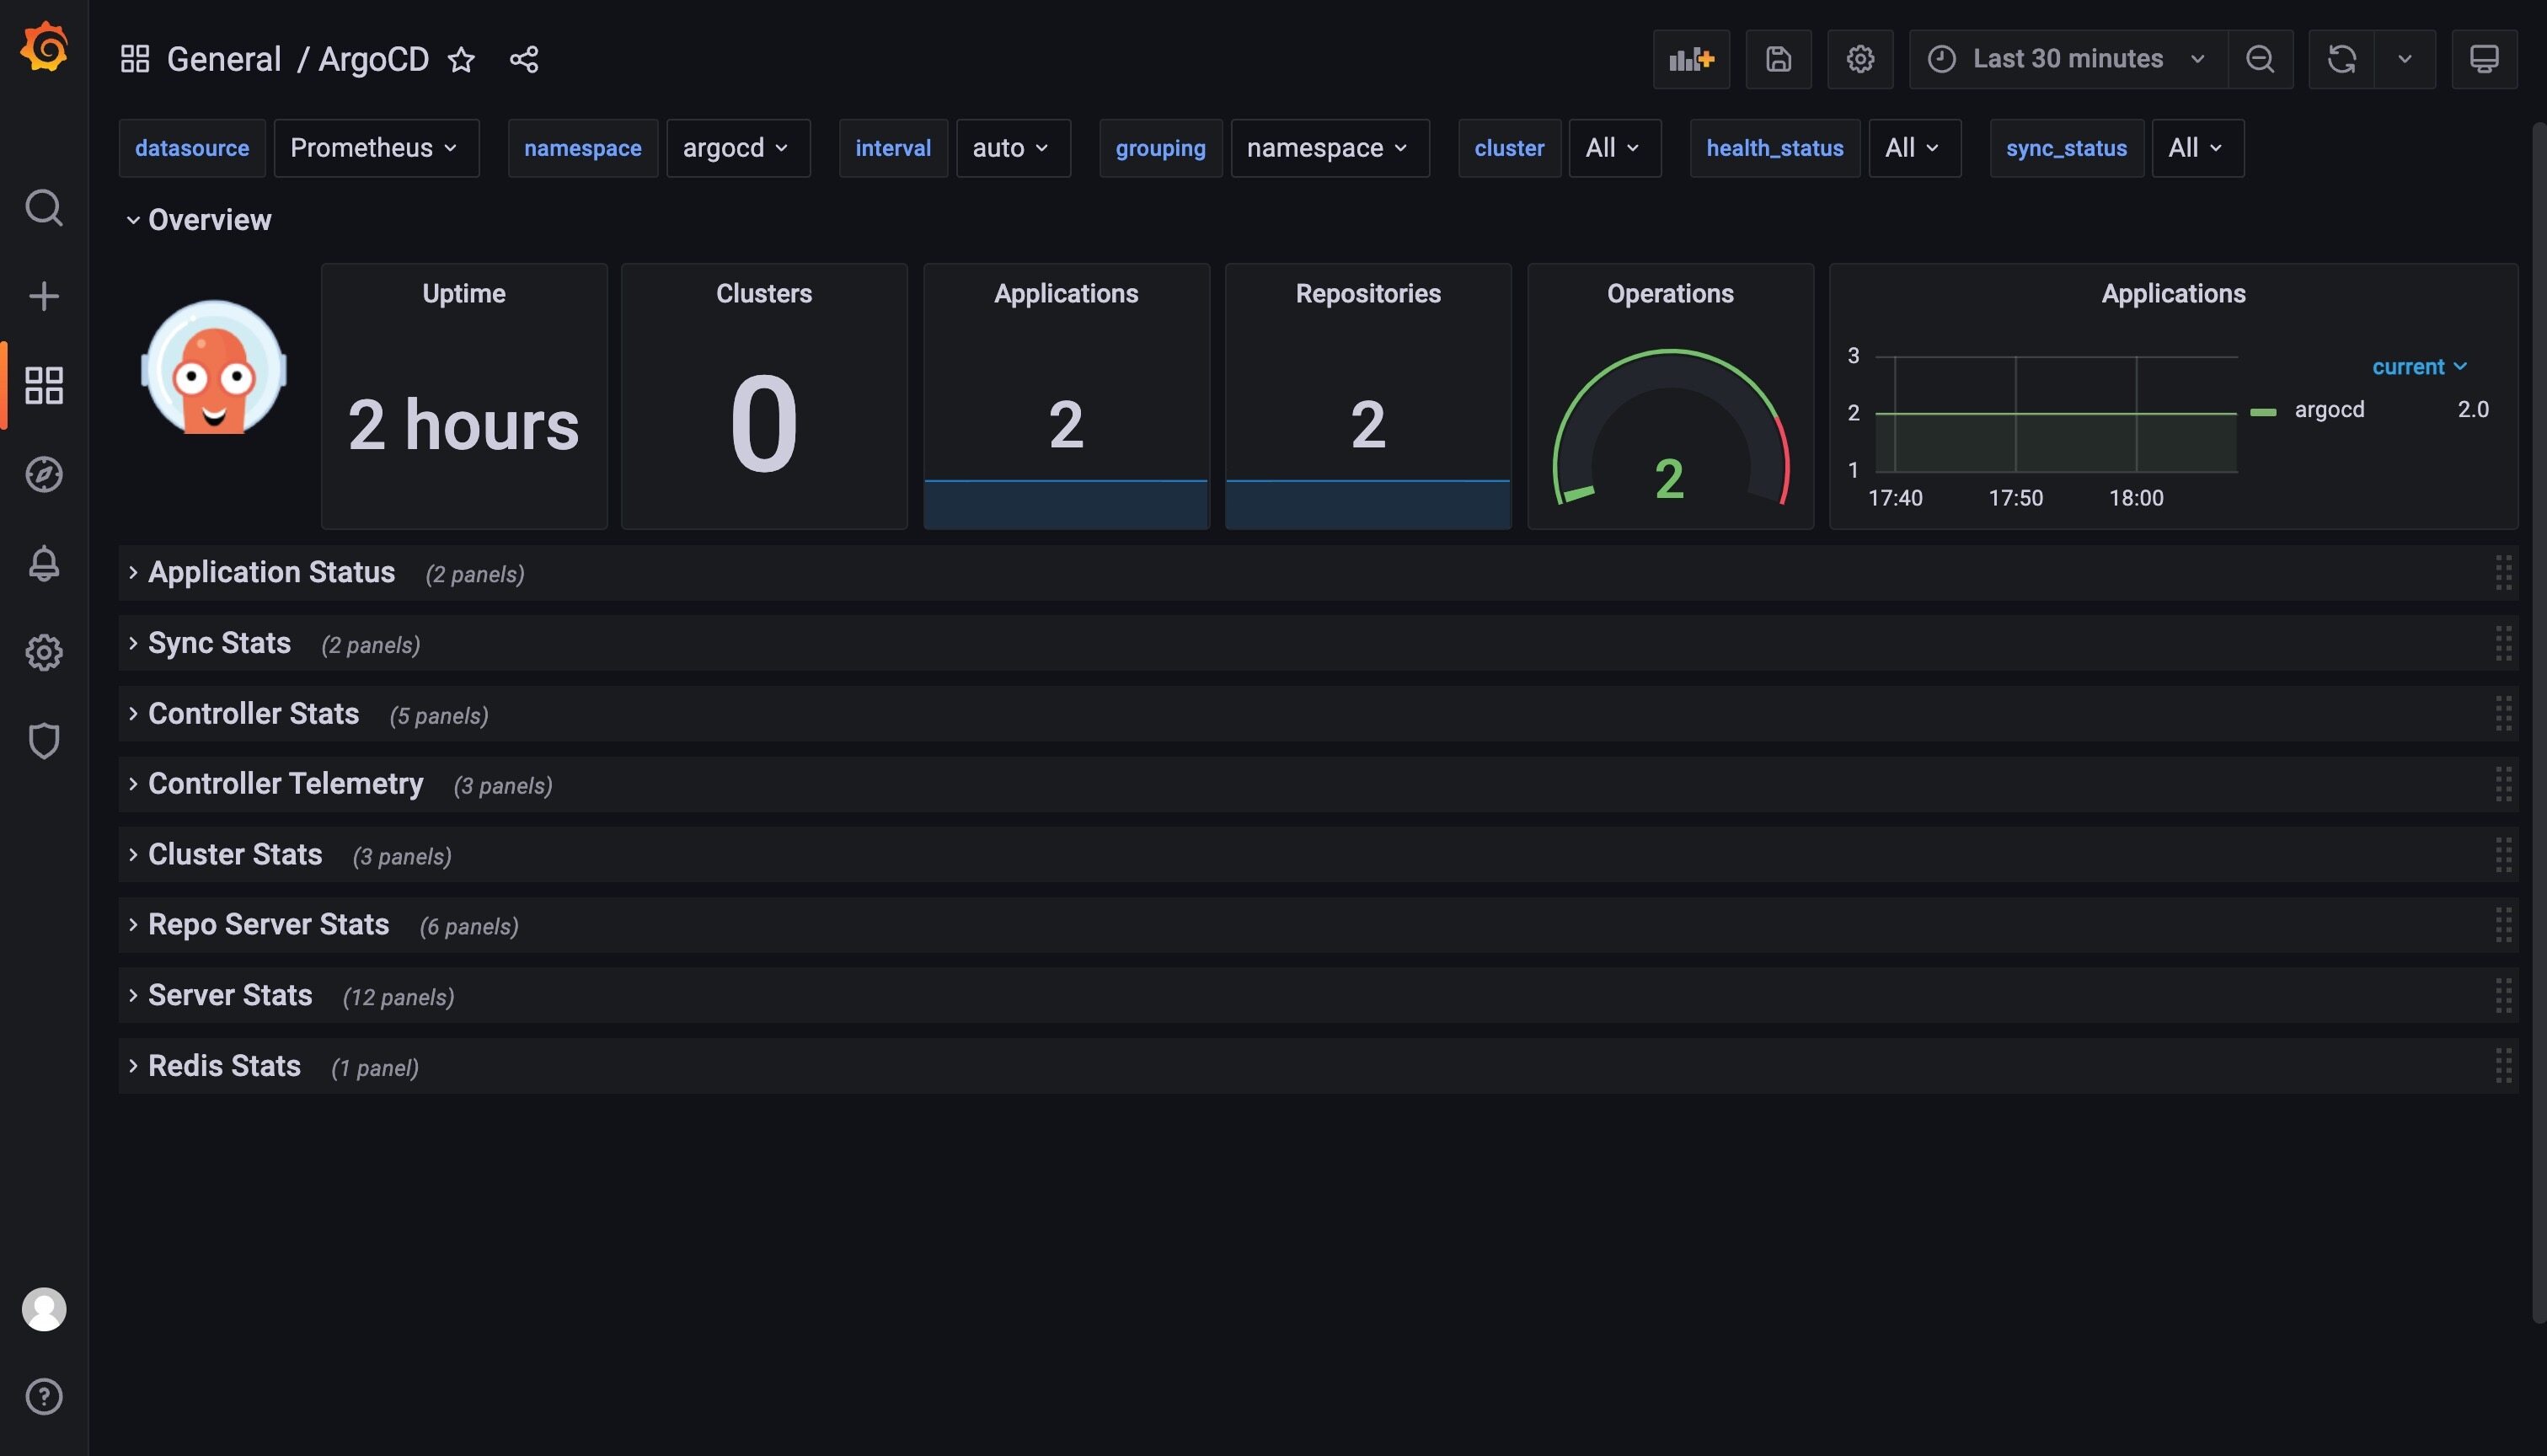Click drag handle on Repo Server Stats row
The image size is (2547, 1456).
click(x=2503, y=925)
